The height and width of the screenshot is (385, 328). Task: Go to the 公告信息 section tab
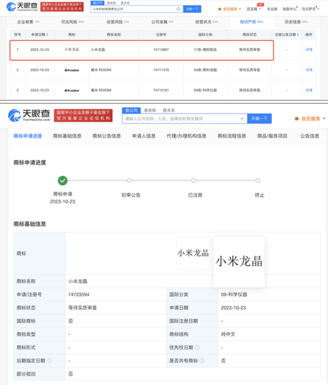[310, 136]
